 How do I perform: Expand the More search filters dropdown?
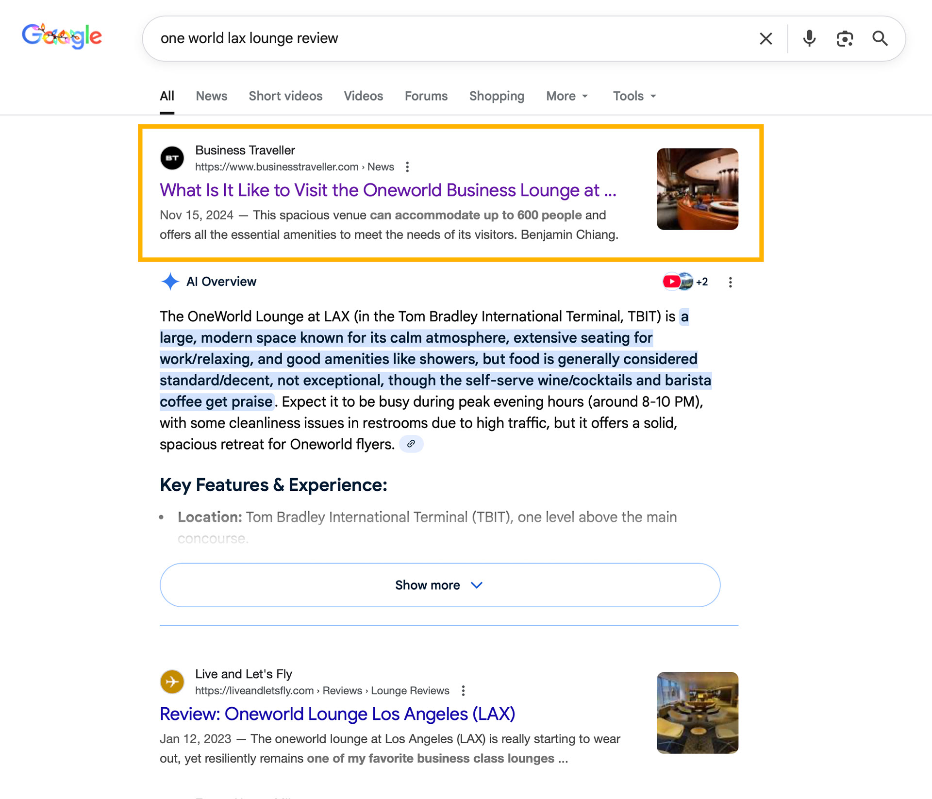click(567, 96)
